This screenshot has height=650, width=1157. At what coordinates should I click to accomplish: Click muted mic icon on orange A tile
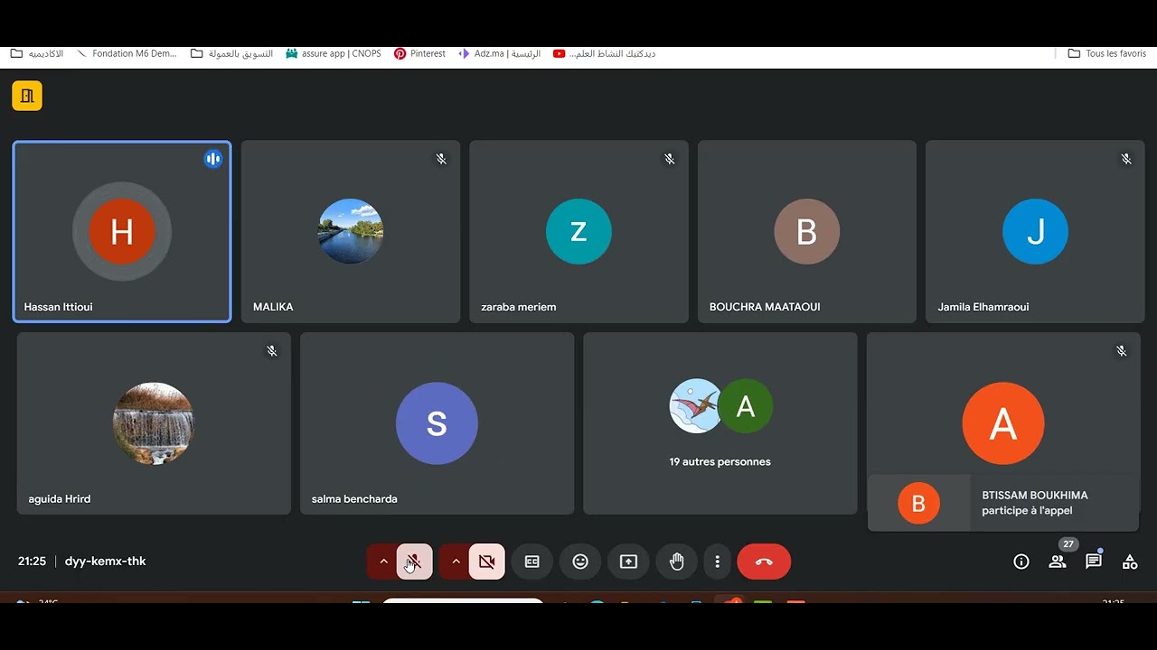point(1122,351)
